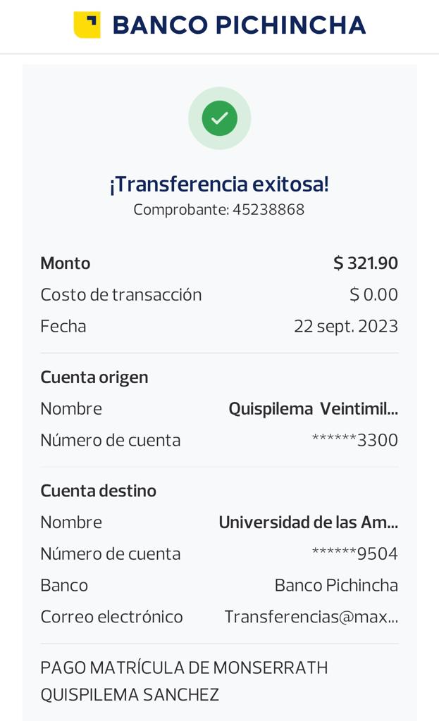Select the ¡Transferencia exitosa! heading
Screen dimensions: 439x721
pos(219,184)
